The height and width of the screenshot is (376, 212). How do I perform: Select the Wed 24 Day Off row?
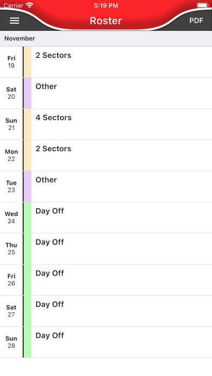(106, 218)
